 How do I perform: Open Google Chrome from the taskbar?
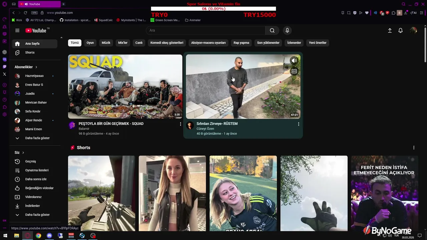click(38, 236)
